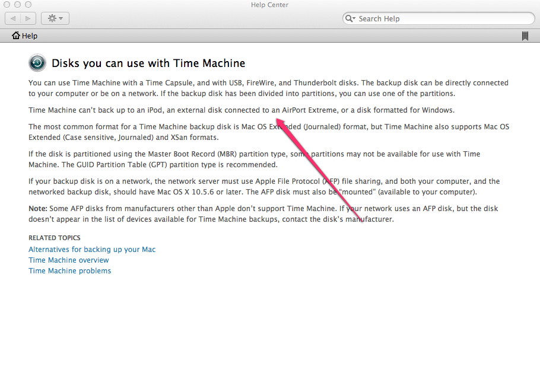Open the gear action menu
The height and width of the screenshot is (370, 540).
point(55,18)
